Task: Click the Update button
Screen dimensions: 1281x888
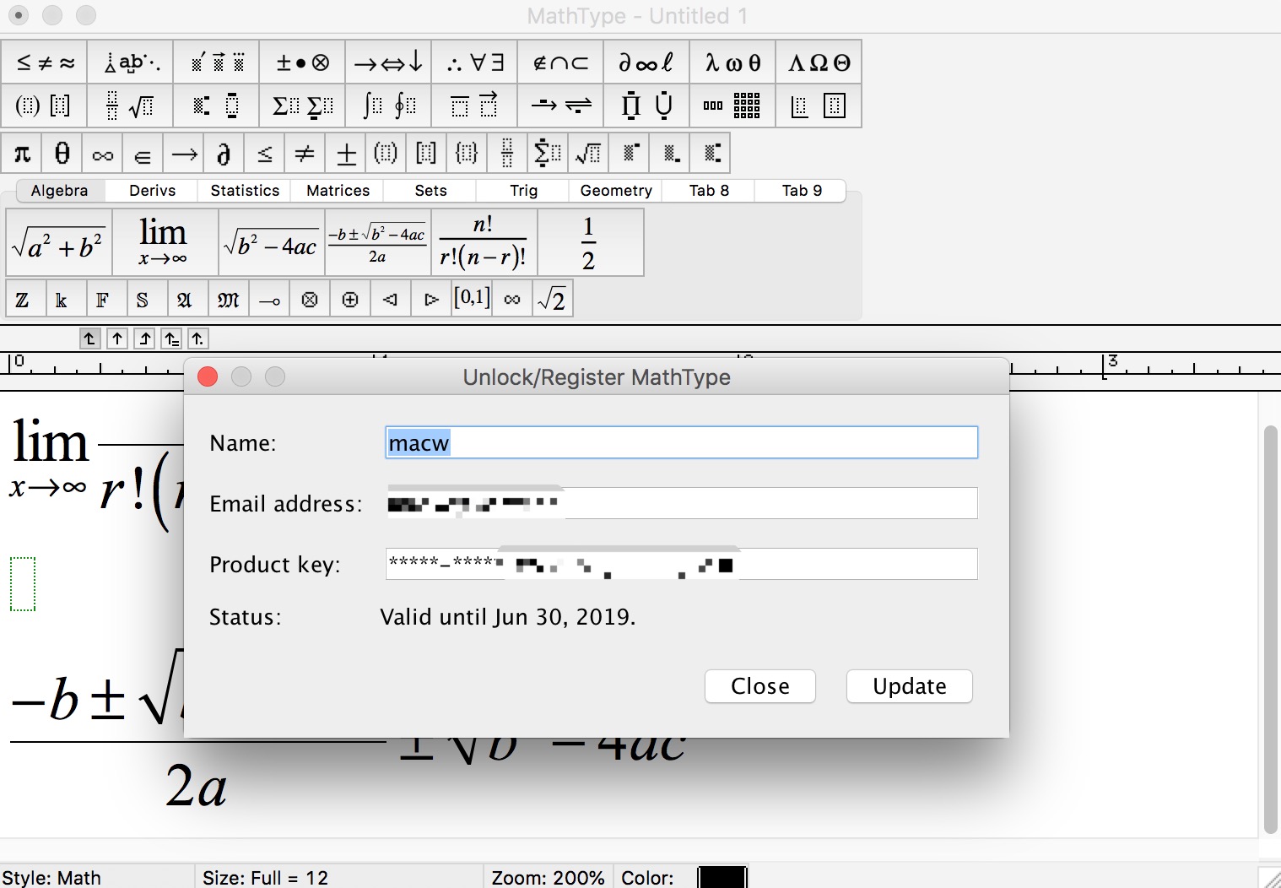Action: (x=910, y=686)
